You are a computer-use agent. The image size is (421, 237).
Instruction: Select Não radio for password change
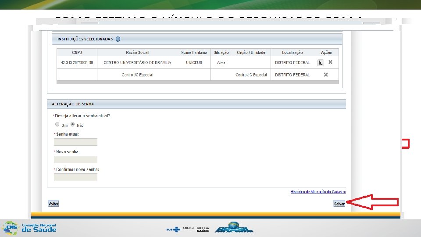point(72,124)
